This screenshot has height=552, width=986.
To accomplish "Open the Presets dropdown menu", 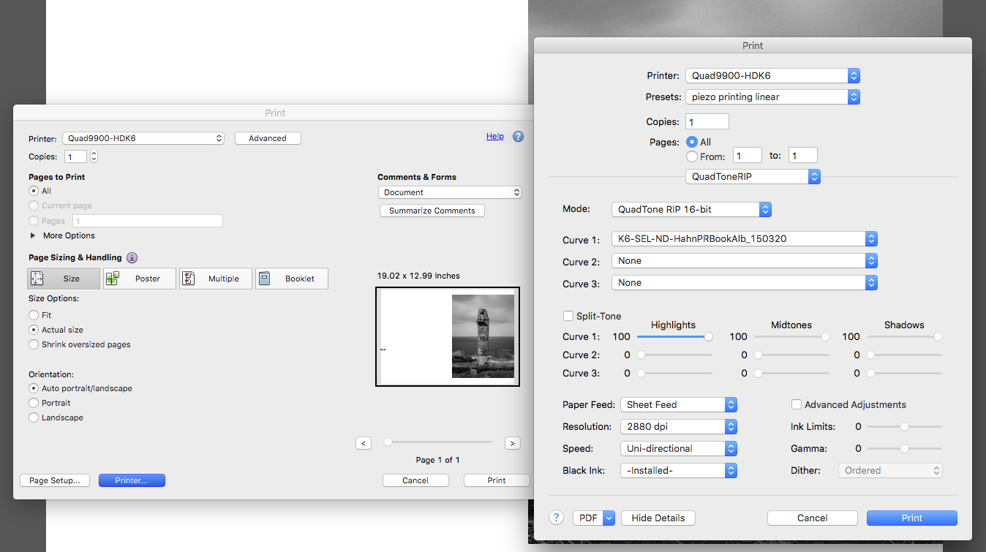I will click(x=772, y=97).
